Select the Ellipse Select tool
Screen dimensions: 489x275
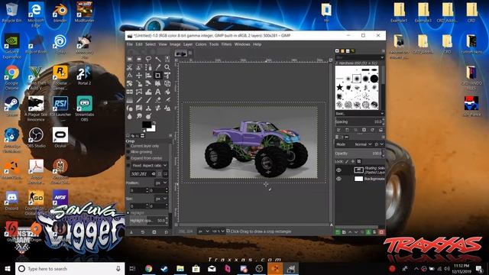(139, 60)
